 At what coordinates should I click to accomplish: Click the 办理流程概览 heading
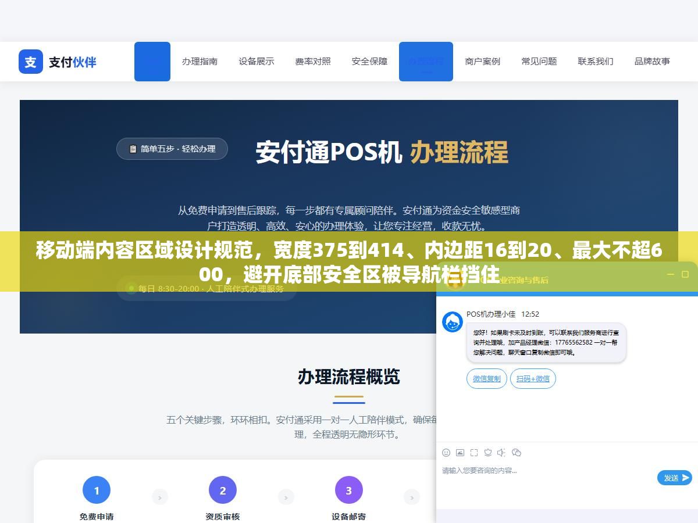[349, 377]
